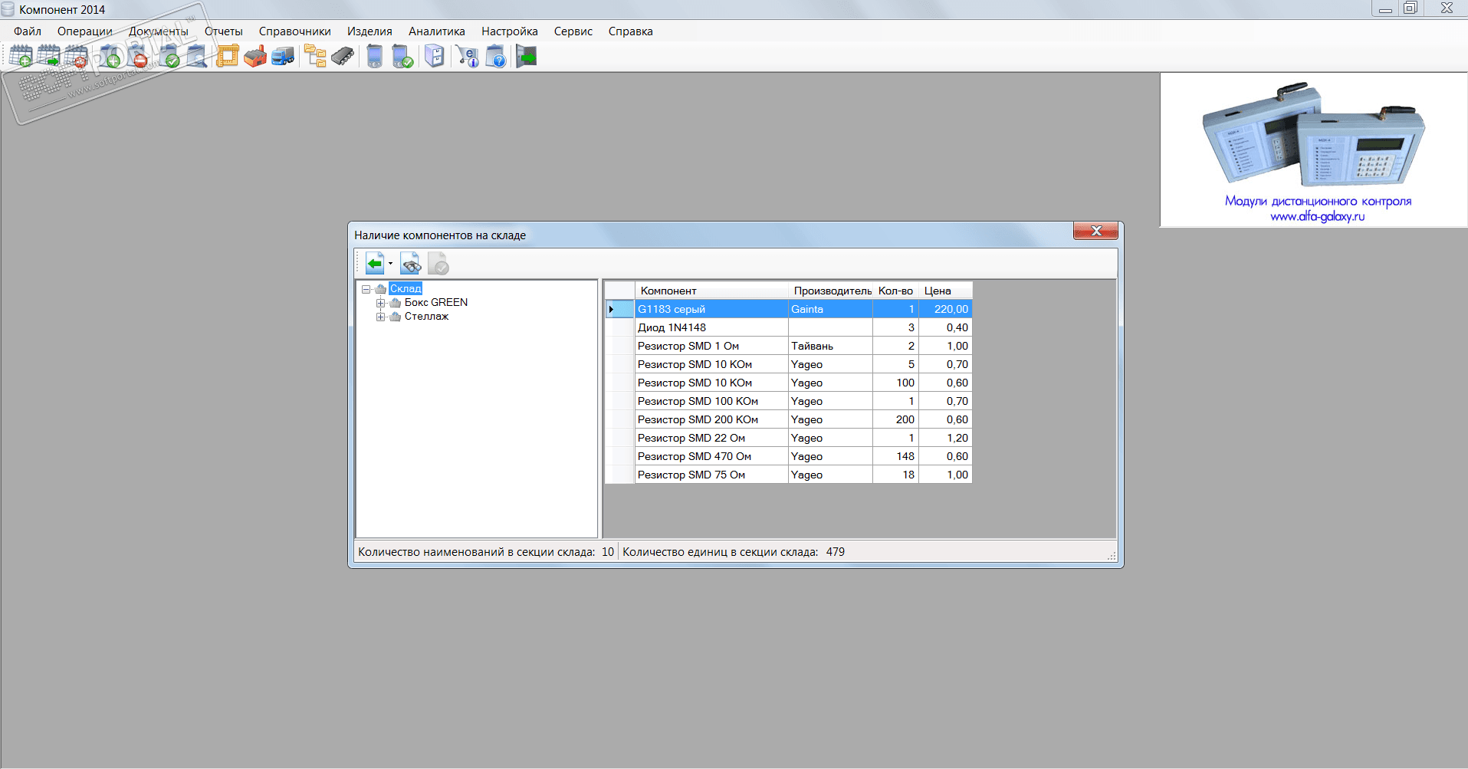This screenshot has width=1468, height=769.
Task: Sort by the Кол-во column header
Action: pos(896,291)
